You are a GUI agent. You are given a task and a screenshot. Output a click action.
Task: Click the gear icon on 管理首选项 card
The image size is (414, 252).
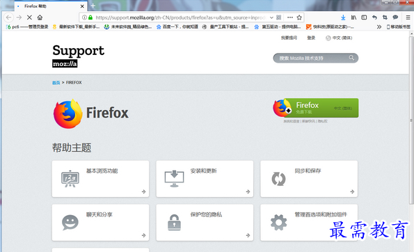click(x=278, y=223)
